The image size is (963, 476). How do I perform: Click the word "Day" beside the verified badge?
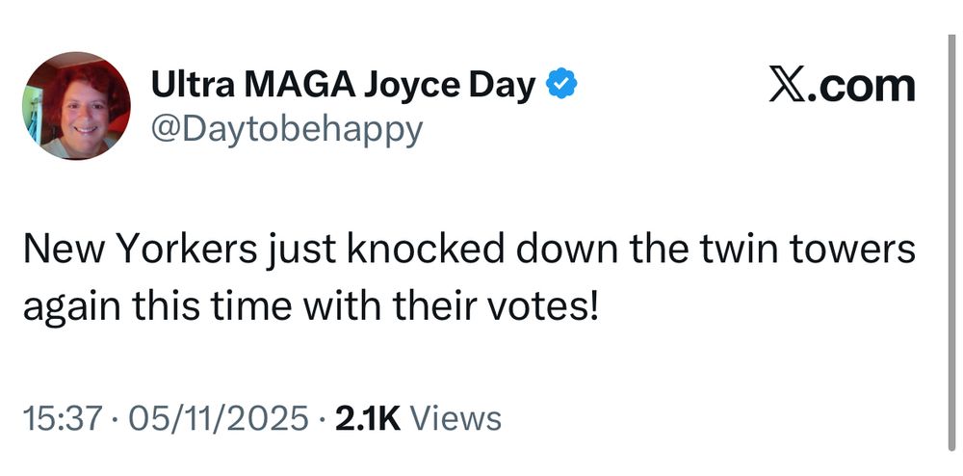502,87
